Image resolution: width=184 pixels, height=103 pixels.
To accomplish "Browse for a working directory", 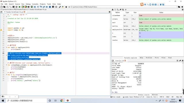I will pyautogui.click(x=179, y=7).
